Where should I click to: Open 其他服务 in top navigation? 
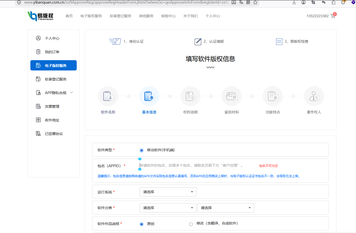pos(146,16)
